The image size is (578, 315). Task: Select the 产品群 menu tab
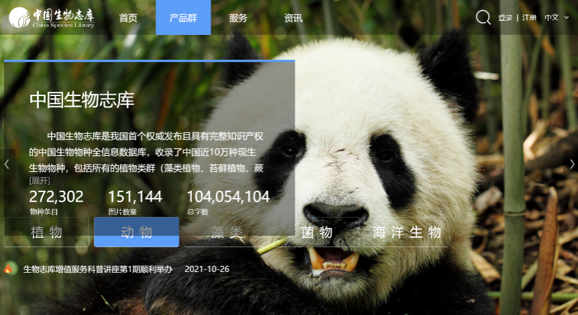183,17
